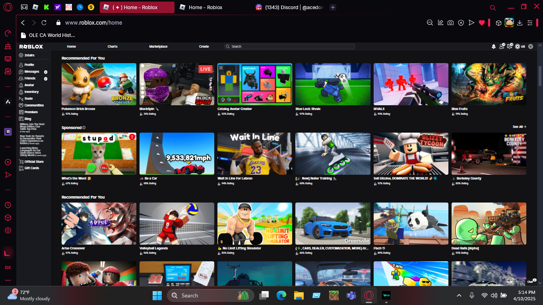Open History clock icon in Opera sidebar
This screenshot has height=305, width=543.
pyautogui.click(x=8, y=205)
